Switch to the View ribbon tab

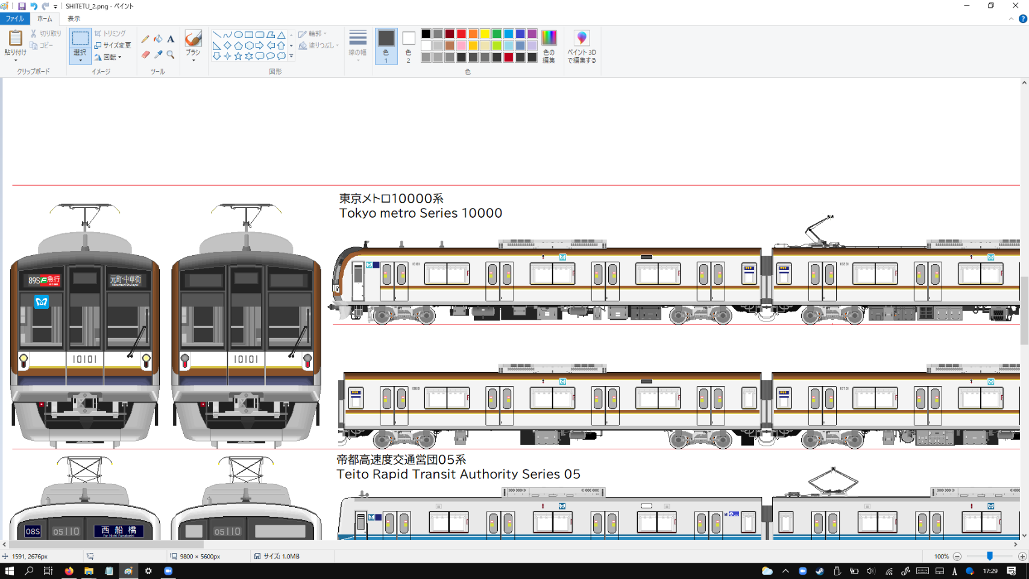point(74,19)
